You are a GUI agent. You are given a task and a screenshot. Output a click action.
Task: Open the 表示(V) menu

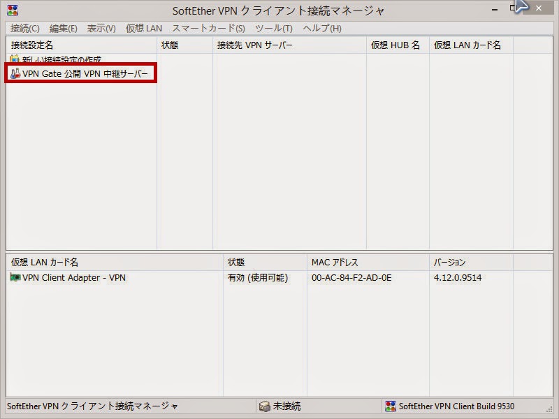click(100, 29)
